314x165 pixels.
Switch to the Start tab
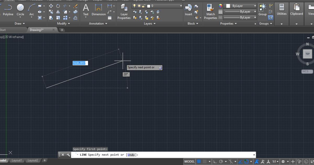(3, 30)
